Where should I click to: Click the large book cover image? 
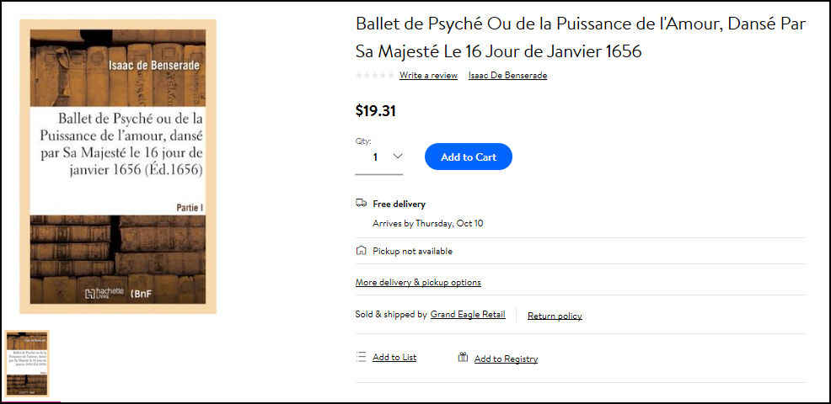pyautogui.click(x=118, y=167)
